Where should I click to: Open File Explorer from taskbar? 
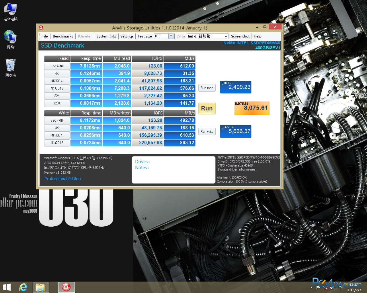[40, 287]
